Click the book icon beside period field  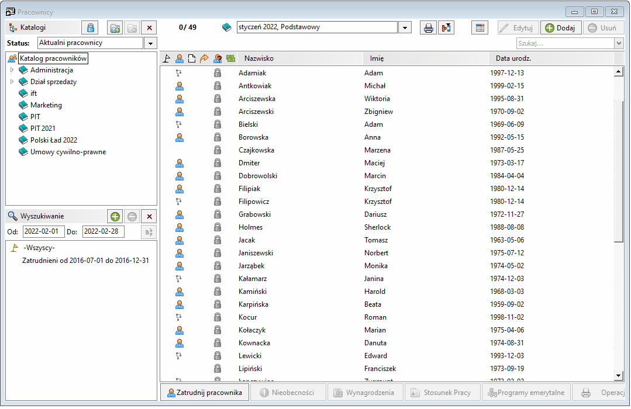click(x=227, y=27)
